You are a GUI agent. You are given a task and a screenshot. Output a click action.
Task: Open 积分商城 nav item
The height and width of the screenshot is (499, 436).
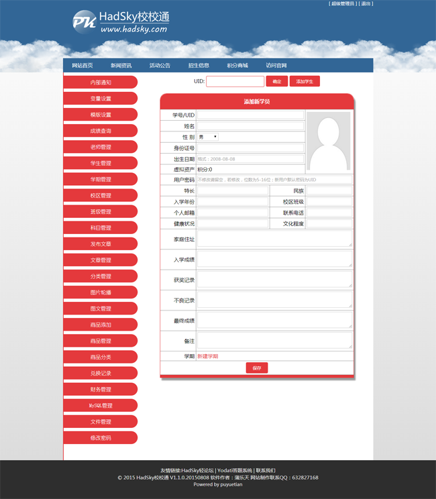pos(237,65)
